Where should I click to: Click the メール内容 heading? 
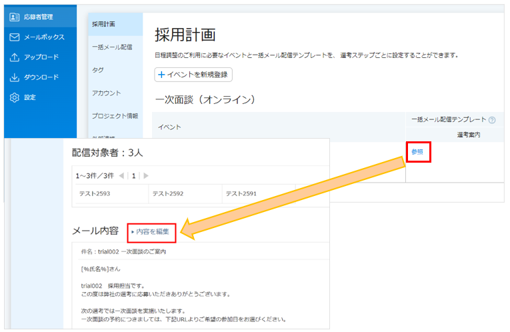coord(95,231)
